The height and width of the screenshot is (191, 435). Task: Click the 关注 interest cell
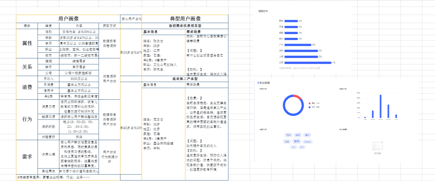79,137
